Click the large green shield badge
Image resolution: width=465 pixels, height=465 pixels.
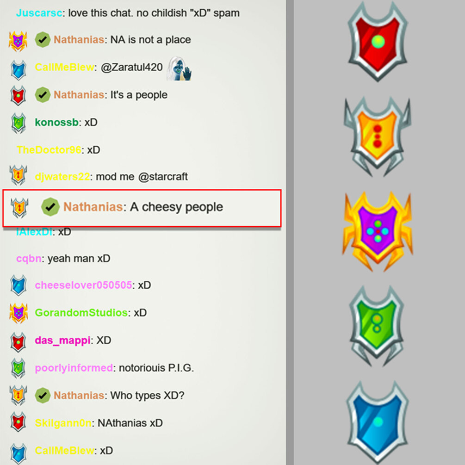pos(377,326)
